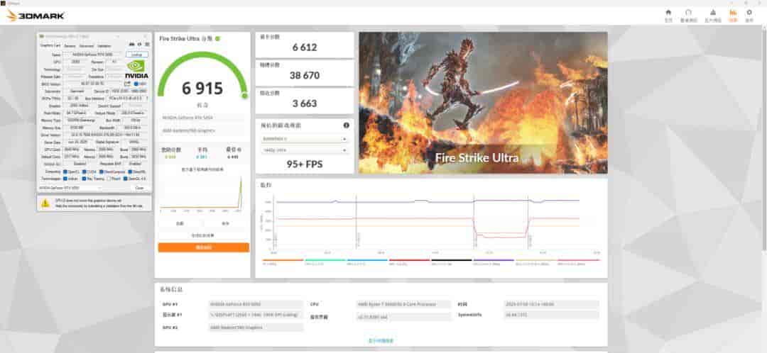767x353 pixels.
Task: Open the GPU-Z hamburger menu icon
Action: (147, 44)
